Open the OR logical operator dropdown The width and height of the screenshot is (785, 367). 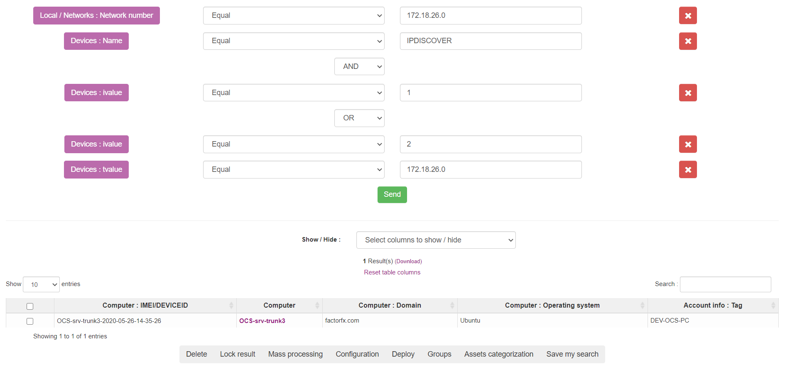359,118
